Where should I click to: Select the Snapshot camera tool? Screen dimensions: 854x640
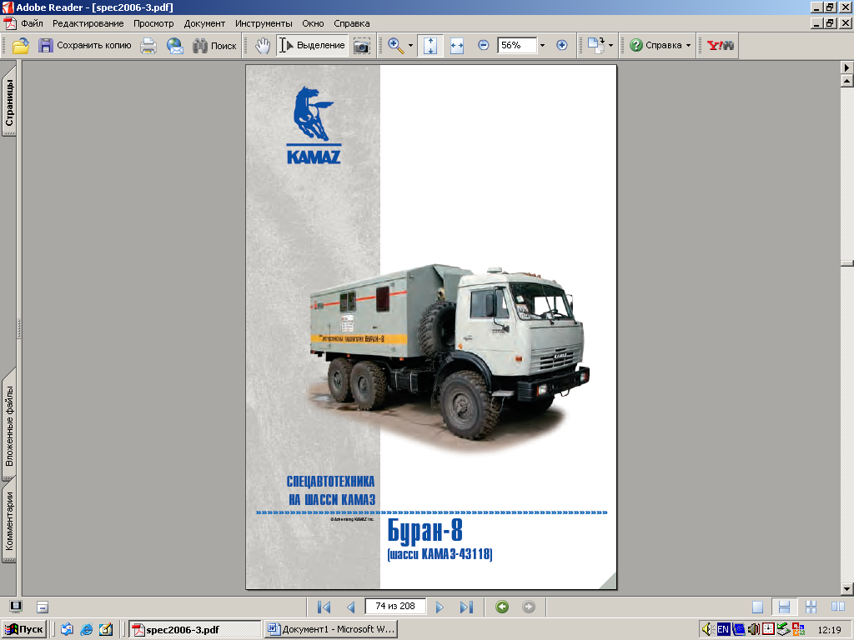(x=362, y=46)
